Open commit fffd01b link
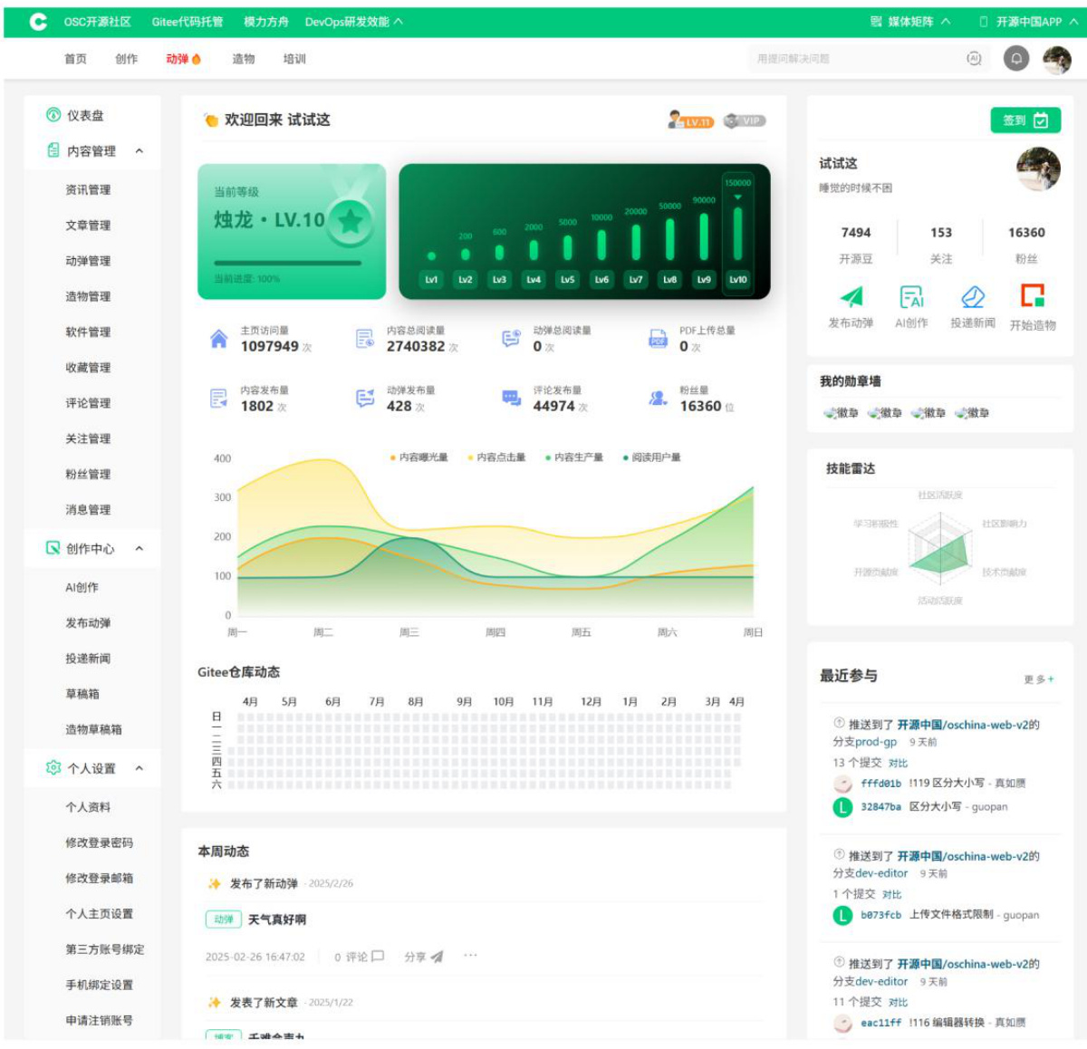1087x1049 pixels. point(880,784)
